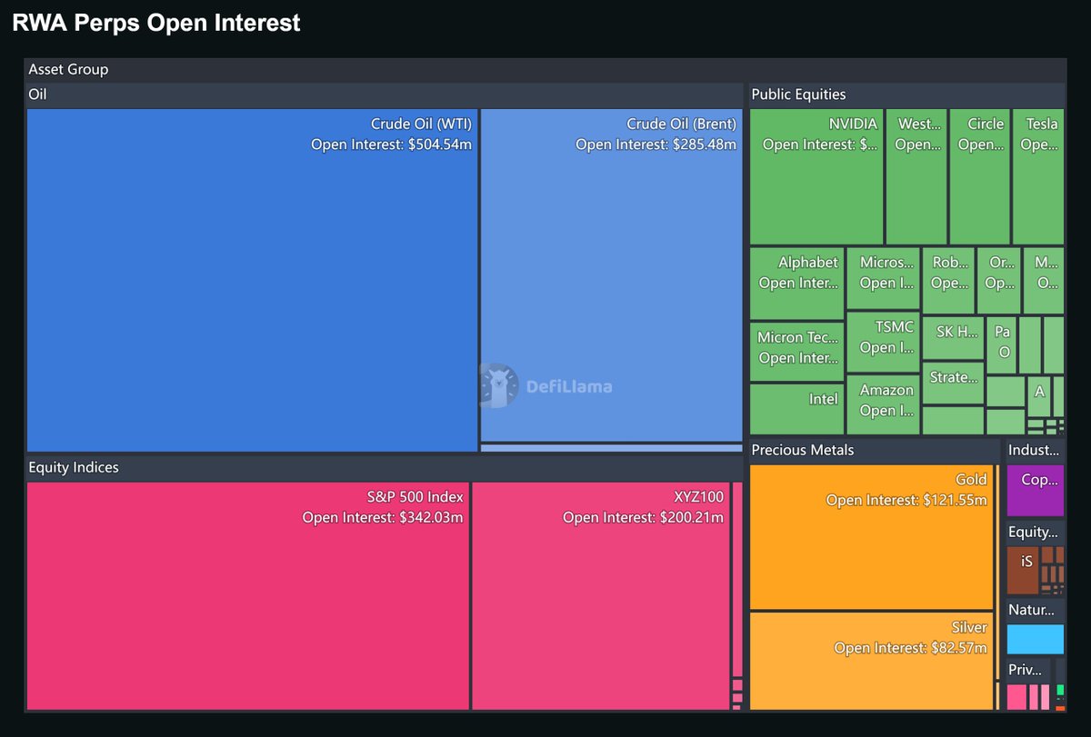Select the Amazon equity cell
Image resolution: width=1091 pixels, height=737 pixels.
(883, 404)
